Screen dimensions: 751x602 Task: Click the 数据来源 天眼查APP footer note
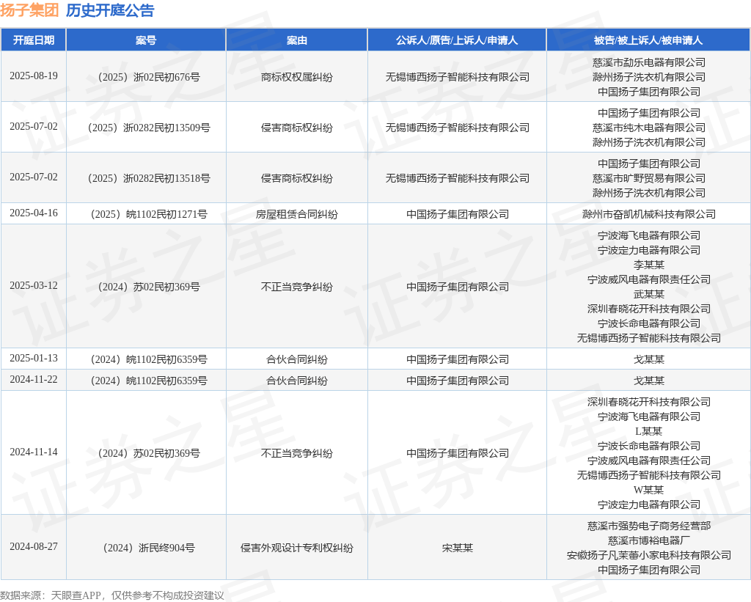pos(112,595)
